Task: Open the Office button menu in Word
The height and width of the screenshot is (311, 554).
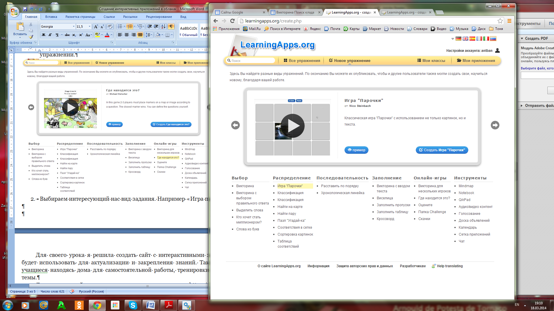Action: tap(14, 12)
